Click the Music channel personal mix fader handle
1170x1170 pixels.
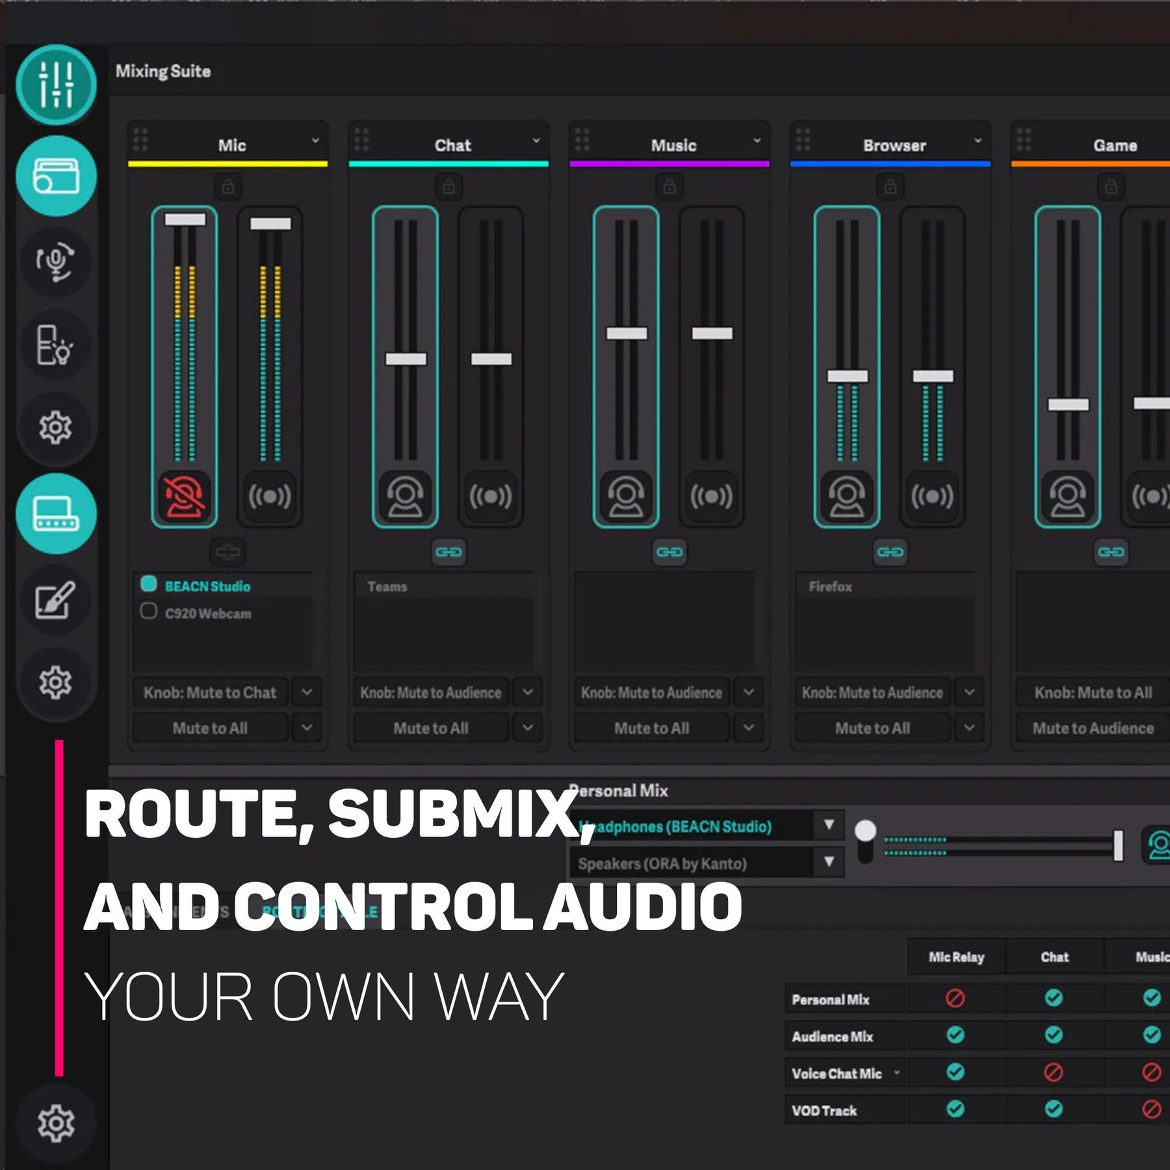pos(627,333)
